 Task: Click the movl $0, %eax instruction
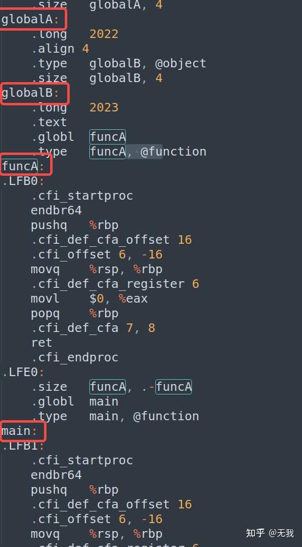[x=89, y=299]
